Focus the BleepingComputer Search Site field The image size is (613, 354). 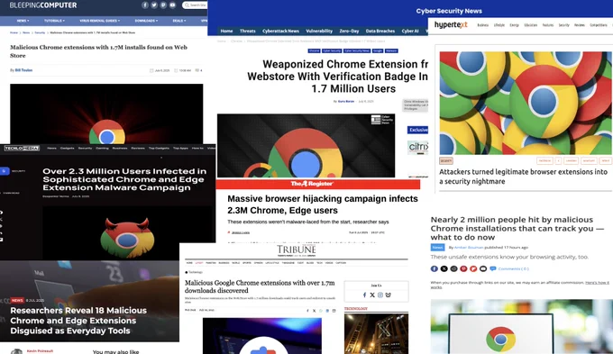click(x=195, y=5)
